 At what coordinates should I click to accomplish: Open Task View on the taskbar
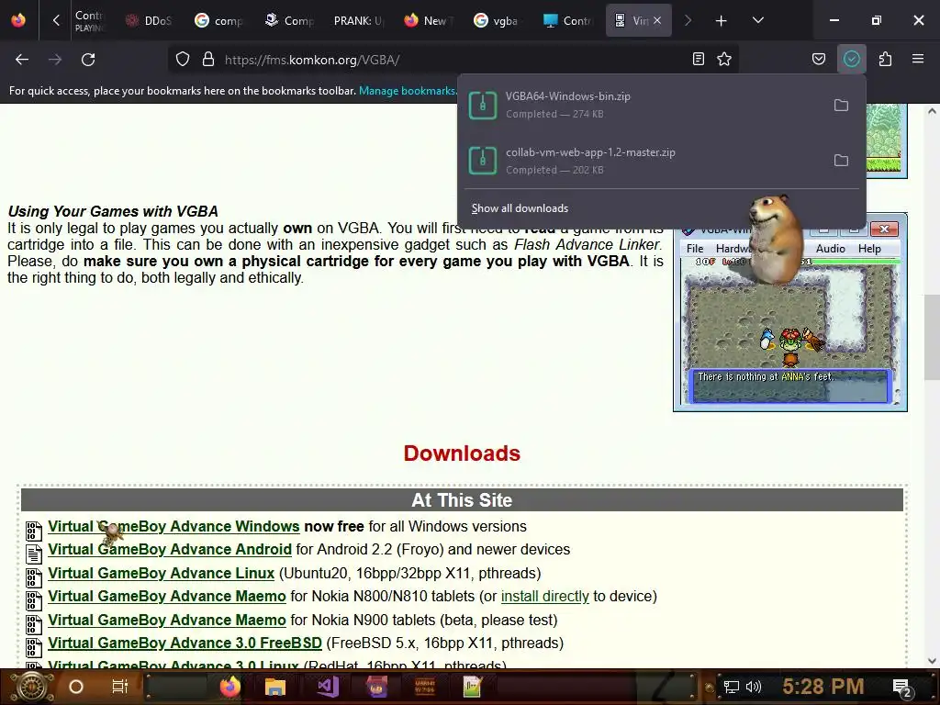[x=120, y=687]
